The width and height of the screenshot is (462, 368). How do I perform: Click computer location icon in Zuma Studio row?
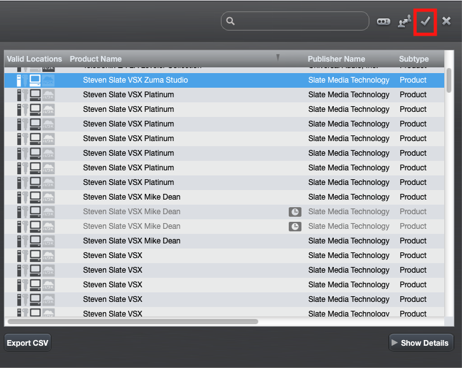point(35,80)
